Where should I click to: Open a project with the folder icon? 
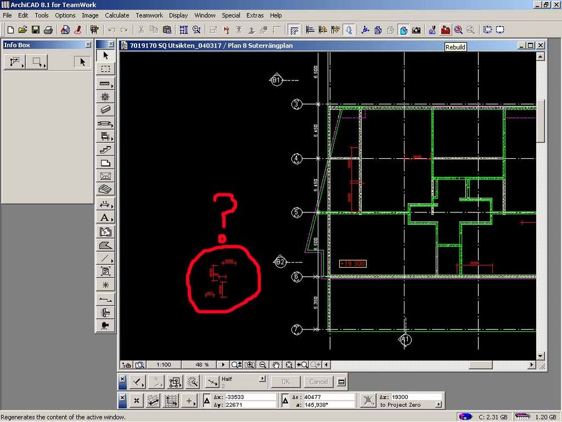(x=23, y=30)
